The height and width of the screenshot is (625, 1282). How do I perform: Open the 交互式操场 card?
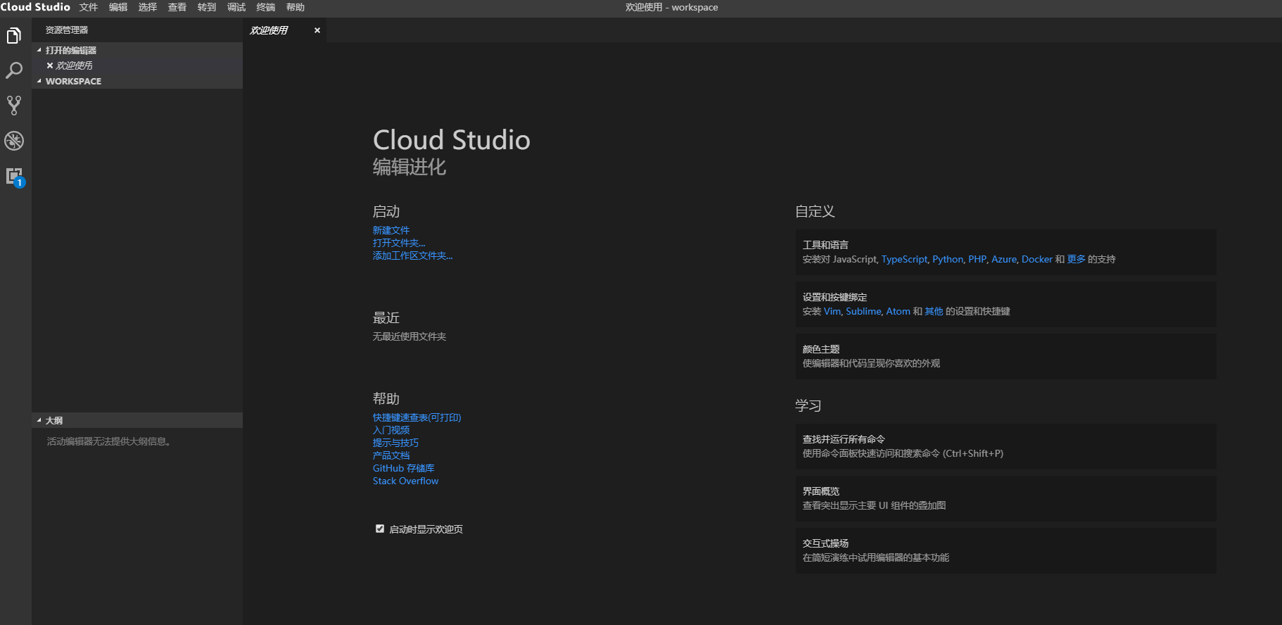coord(1006,550)
